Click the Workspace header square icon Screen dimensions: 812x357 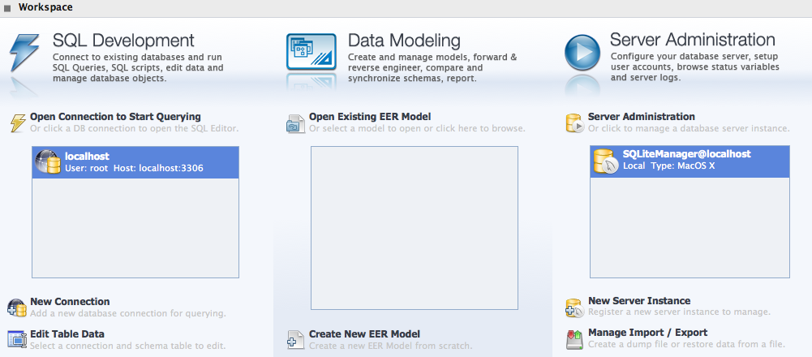click(6, 8)
